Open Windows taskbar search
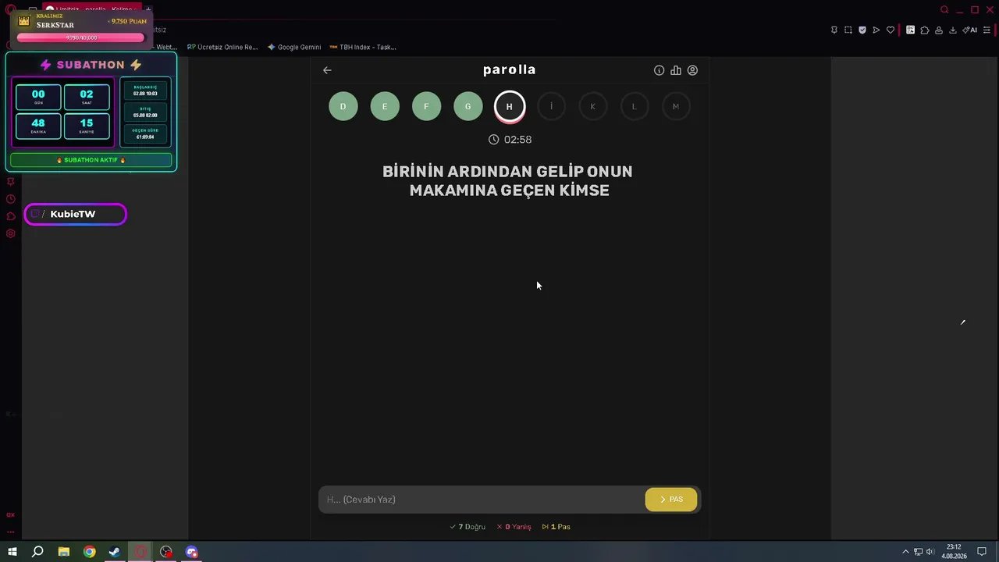 pyautogui.click(x=37, y=552)
